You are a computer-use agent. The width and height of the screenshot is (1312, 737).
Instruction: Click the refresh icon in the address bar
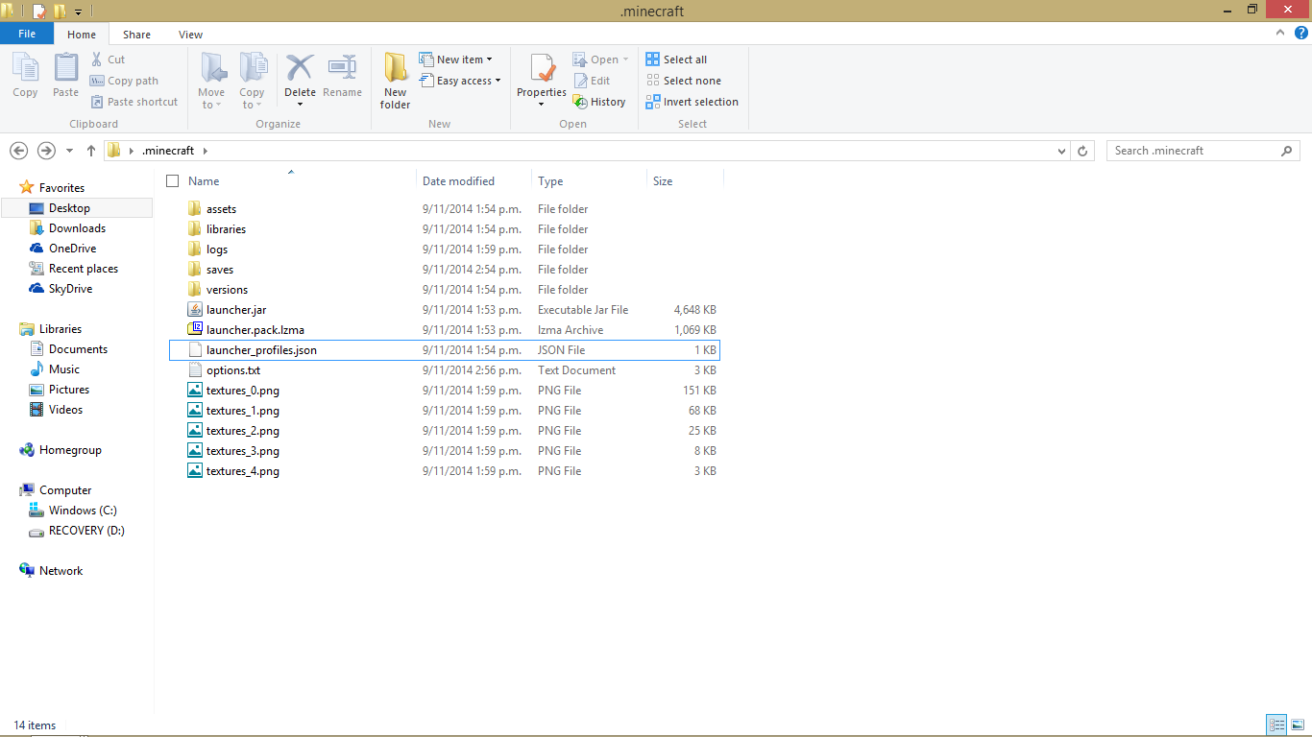[1082, 151]
